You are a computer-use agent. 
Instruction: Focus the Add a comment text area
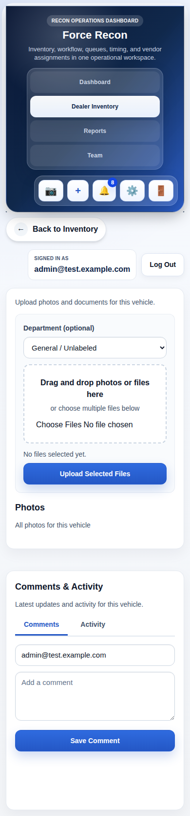[x=95, y=696]
